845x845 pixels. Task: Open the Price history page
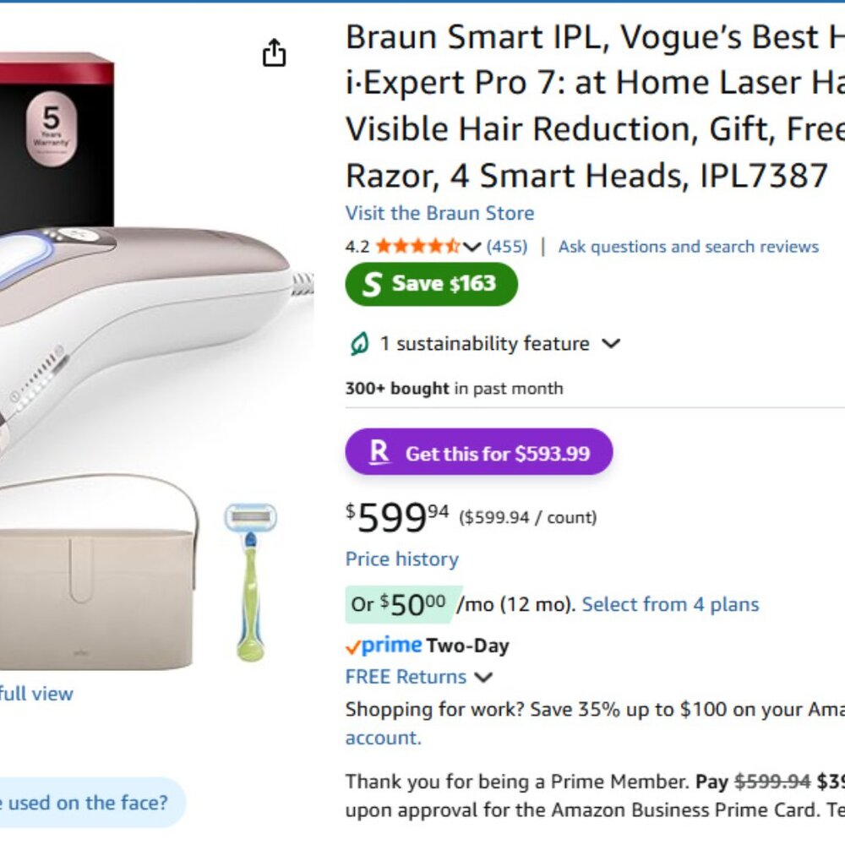tap(401, 559)
